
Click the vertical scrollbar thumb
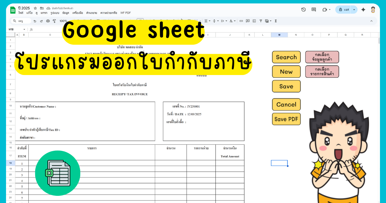(x=379, y=41)
